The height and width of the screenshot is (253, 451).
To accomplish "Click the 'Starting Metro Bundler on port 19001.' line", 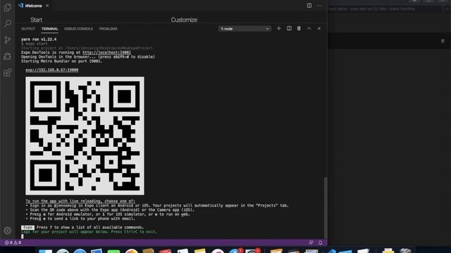I will (x=61, y=61).
